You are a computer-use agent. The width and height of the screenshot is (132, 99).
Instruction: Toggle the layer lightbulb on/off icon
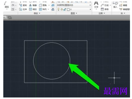[59, 9]
